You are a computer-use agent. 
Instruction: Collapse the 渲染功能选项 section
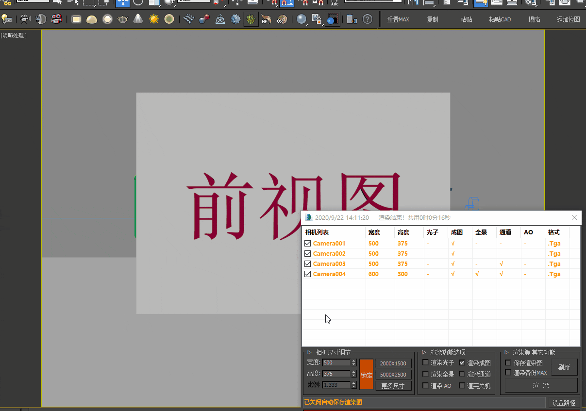pyautogui.click(x=423, y=352)
